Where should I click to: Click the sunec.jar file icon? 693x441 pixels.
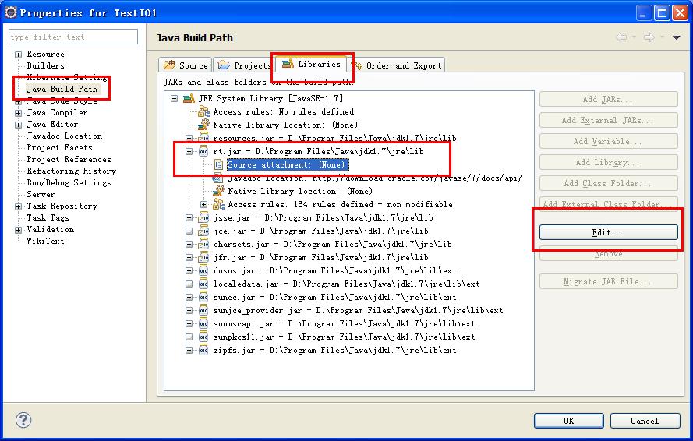point(203,297)
